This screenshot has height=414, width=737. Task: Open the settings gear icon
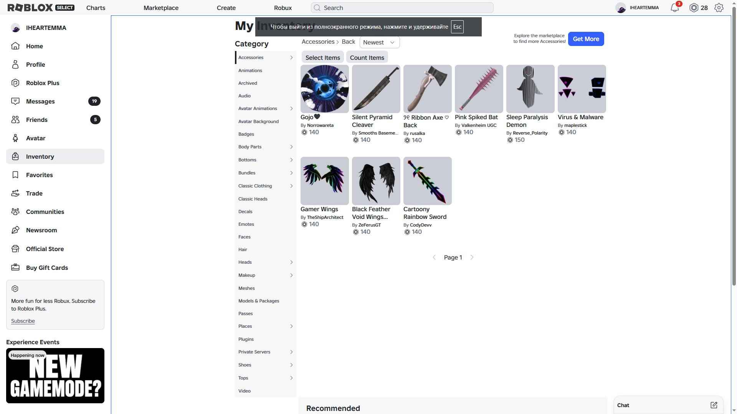pos(719,8)
